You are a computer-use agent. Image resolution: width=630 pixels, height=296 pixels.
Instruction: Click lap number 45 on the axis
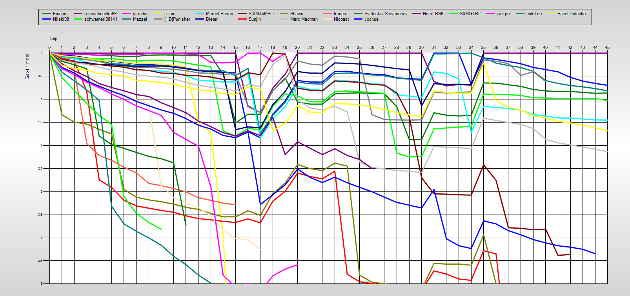point(607,47)
